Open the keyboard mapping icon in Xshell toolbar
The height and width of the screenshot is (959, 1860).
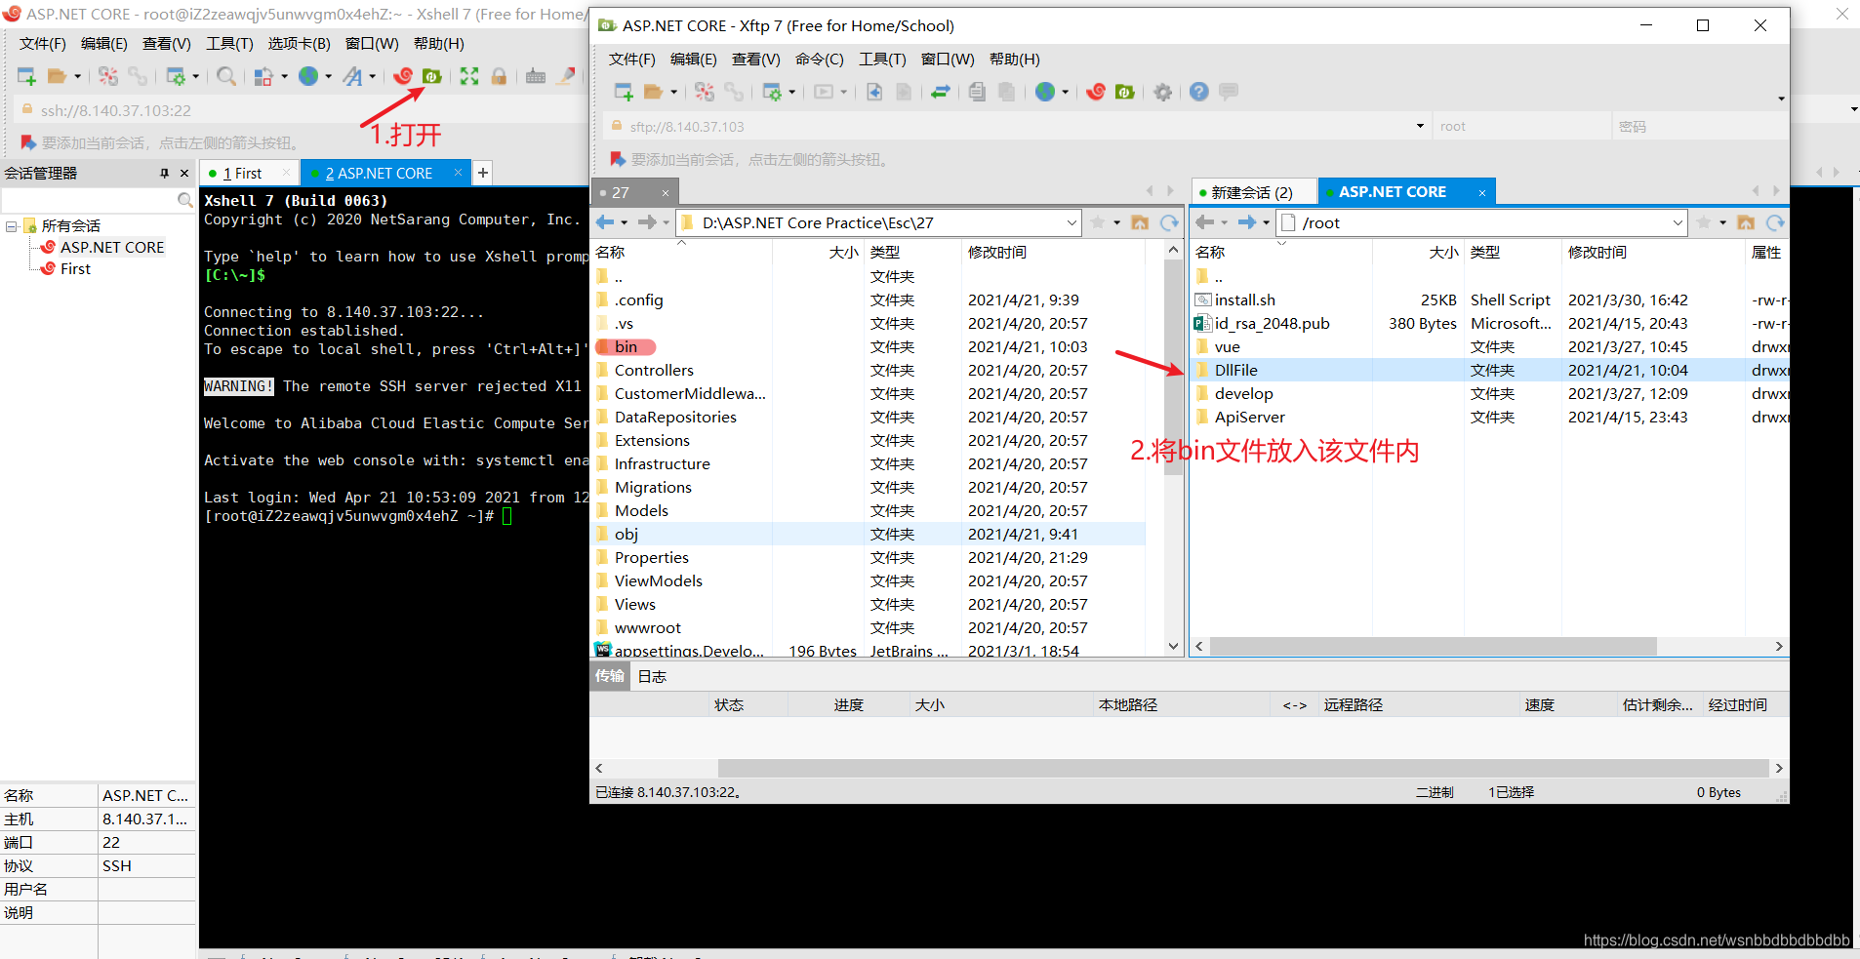tap(536, 76)
